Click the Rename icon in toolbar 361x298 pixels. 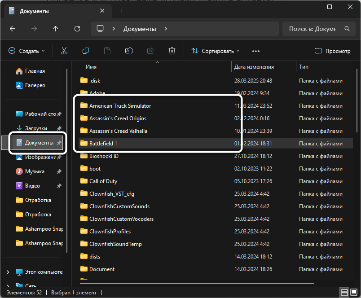[129, 51]
